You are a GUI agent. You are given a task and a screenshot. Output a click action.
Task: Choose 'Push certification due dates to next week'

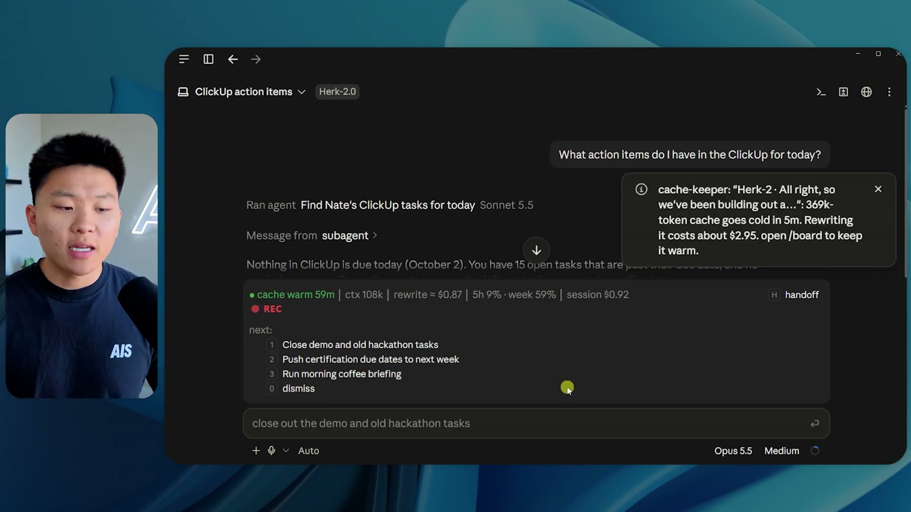pos(370,360)
